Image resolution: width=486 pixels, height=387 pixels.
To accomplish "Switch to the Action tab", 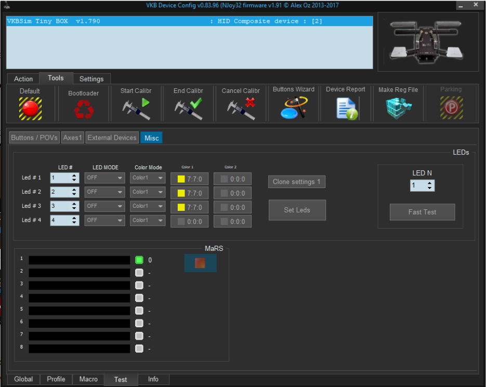I will [23, 79].
